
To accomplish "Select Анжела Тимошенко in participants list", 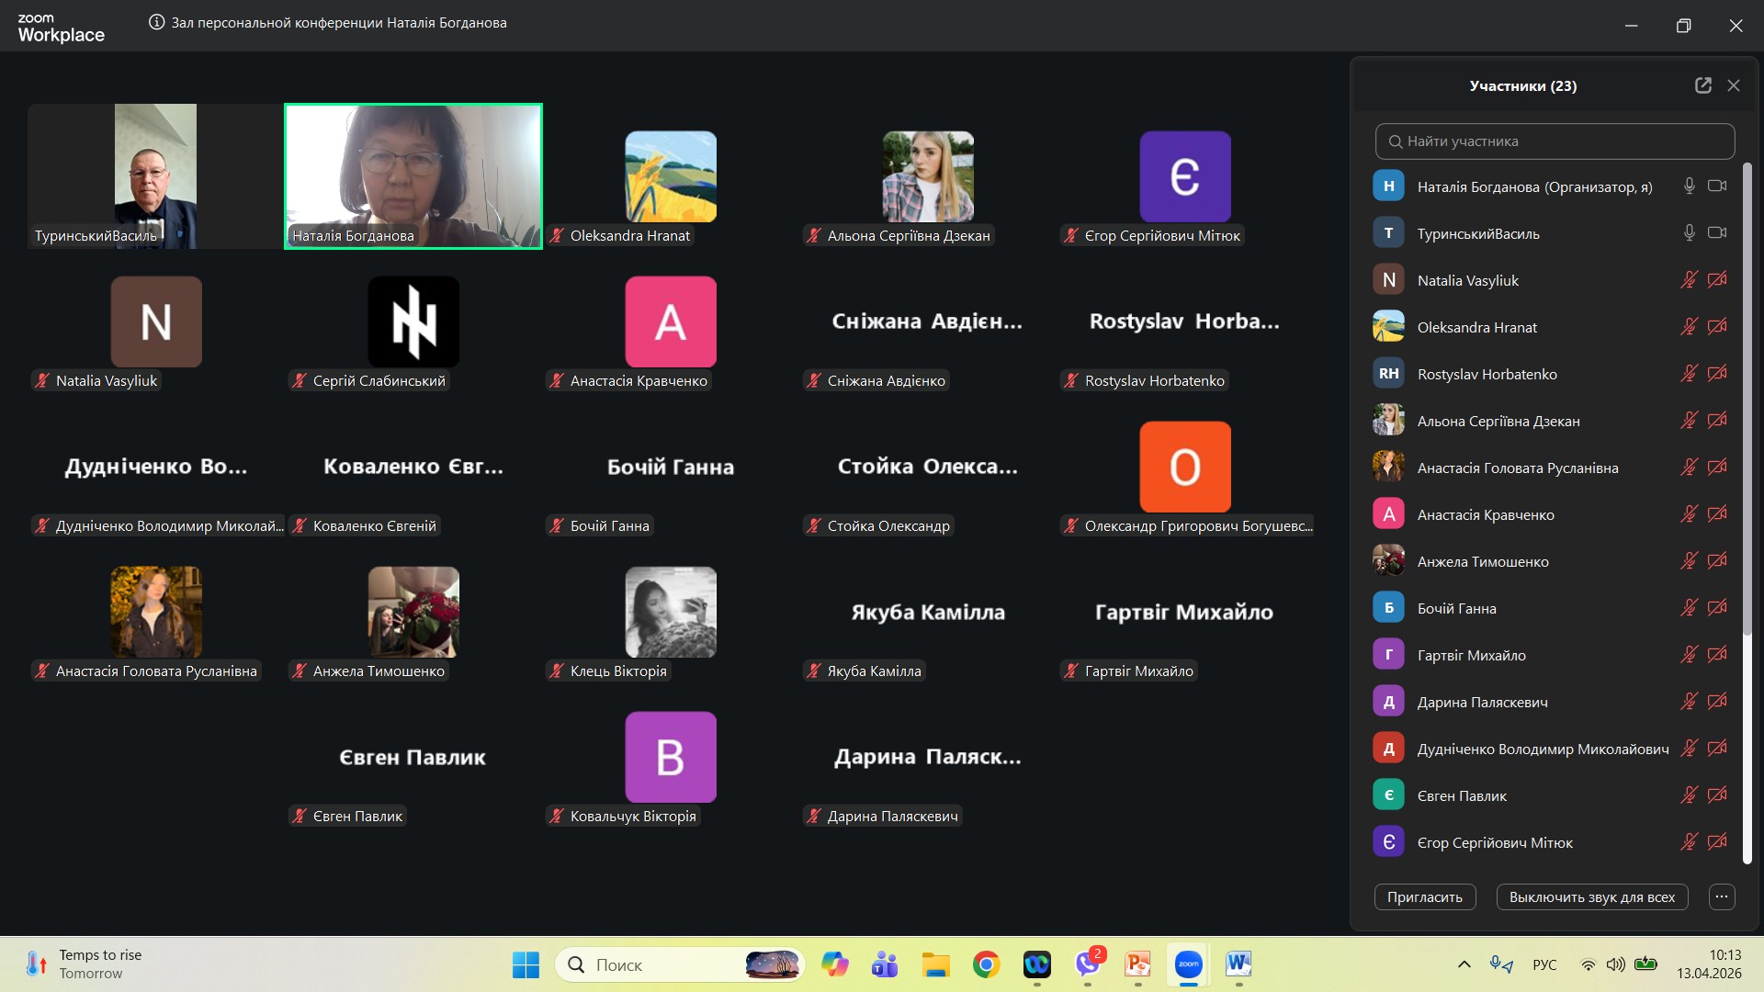I will pos(1483,561).
